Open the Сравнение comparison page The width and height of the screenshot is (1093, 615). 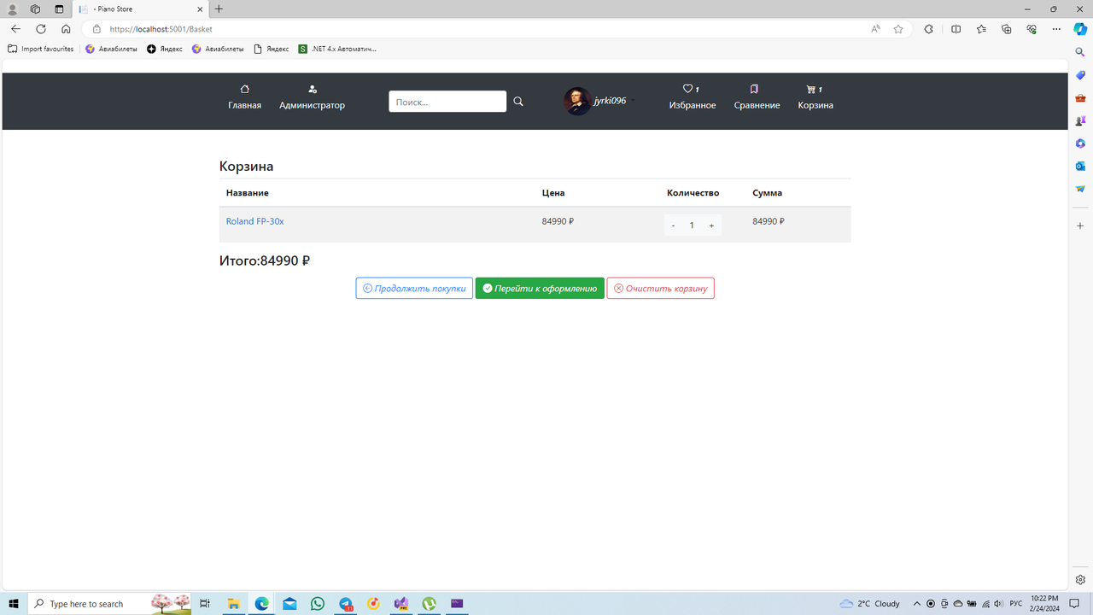(757, 97)
